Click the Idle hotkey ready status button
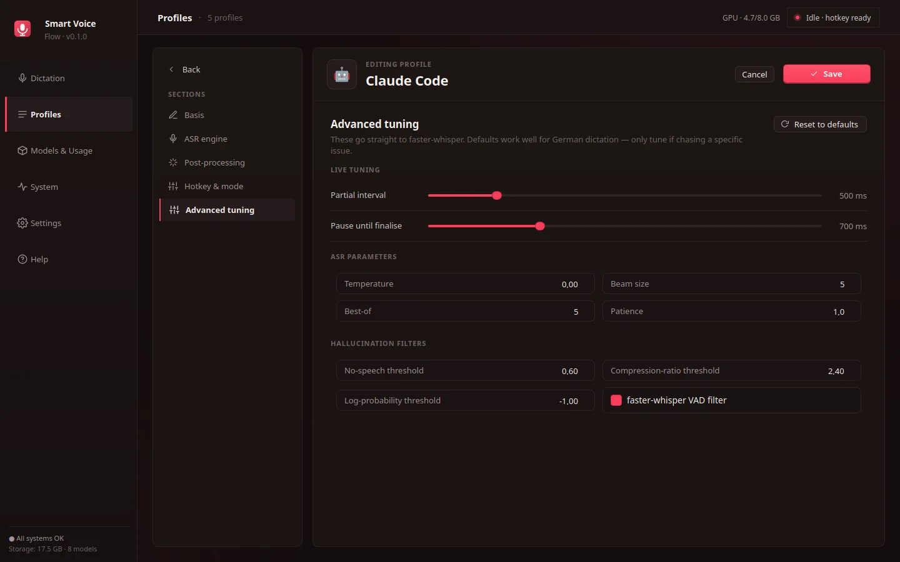 point(833,17)
